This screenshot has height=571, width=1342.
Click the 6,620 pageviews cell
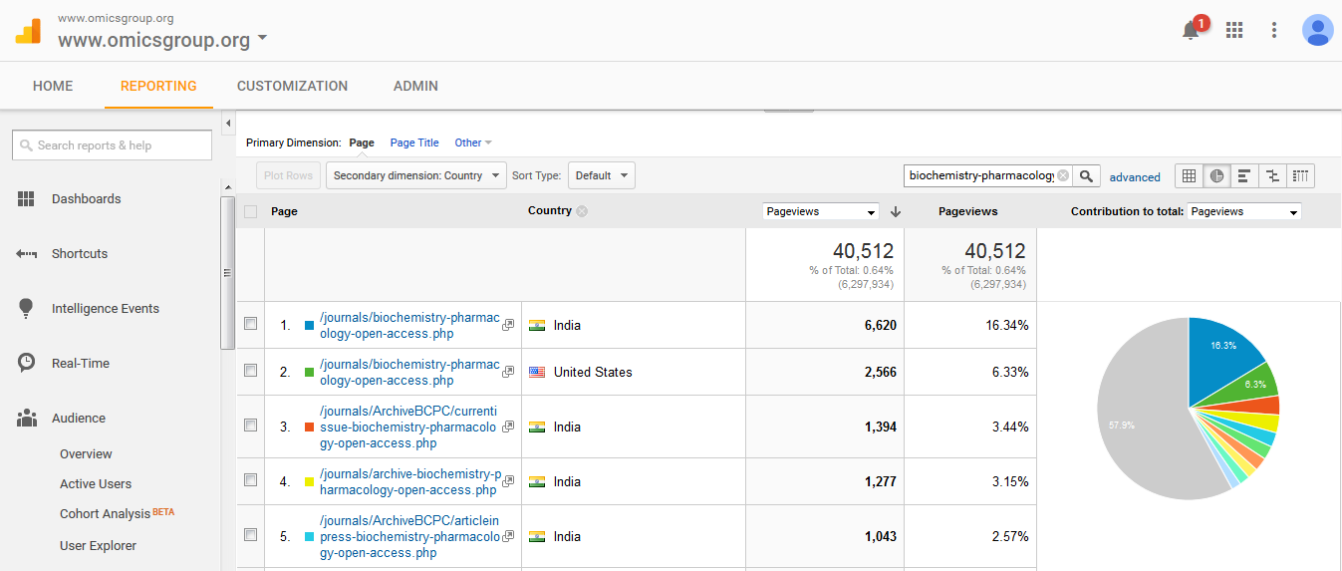point(826,325)
